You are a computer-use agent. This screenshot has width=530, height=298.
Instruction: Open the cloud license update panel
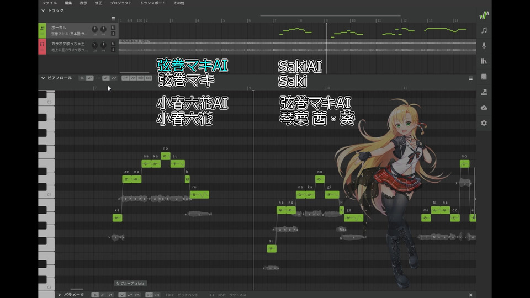click(x=484, y=108)
